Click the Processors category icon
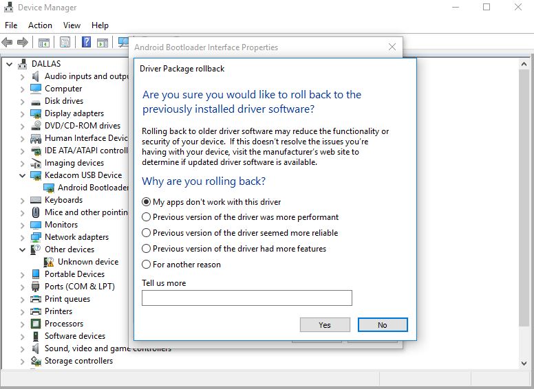Screen dimensions: 534x389 pyautogui.click(x=36, y=324)
